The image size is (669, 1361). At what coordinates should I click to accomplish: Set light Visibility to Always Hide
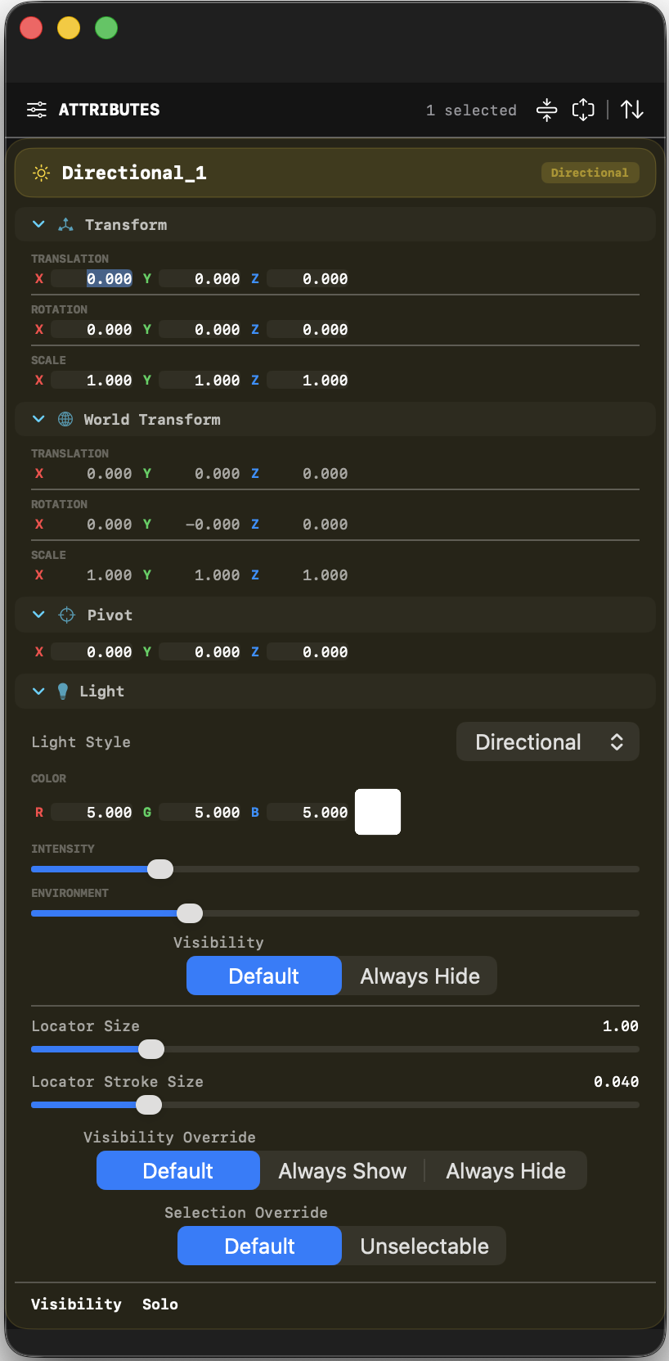(x=420, y=976)
